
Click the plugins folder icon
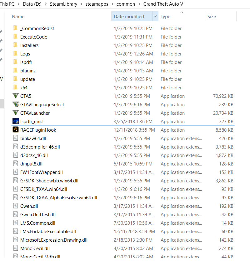(x=15, y=71)
